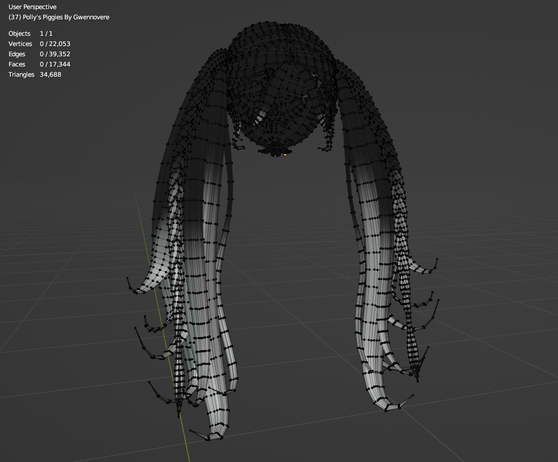Click the 'Objects' statistics label

click(19, 34)
